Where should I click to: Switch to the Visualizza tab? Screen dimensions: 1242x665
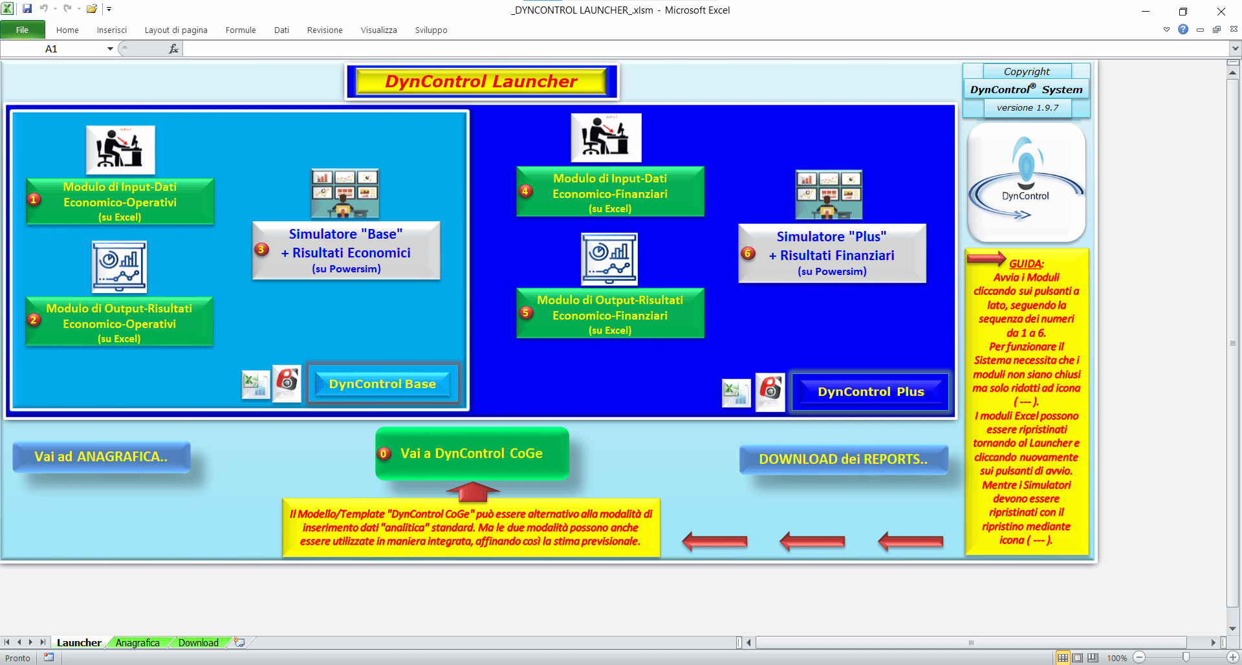coord(379,30)
